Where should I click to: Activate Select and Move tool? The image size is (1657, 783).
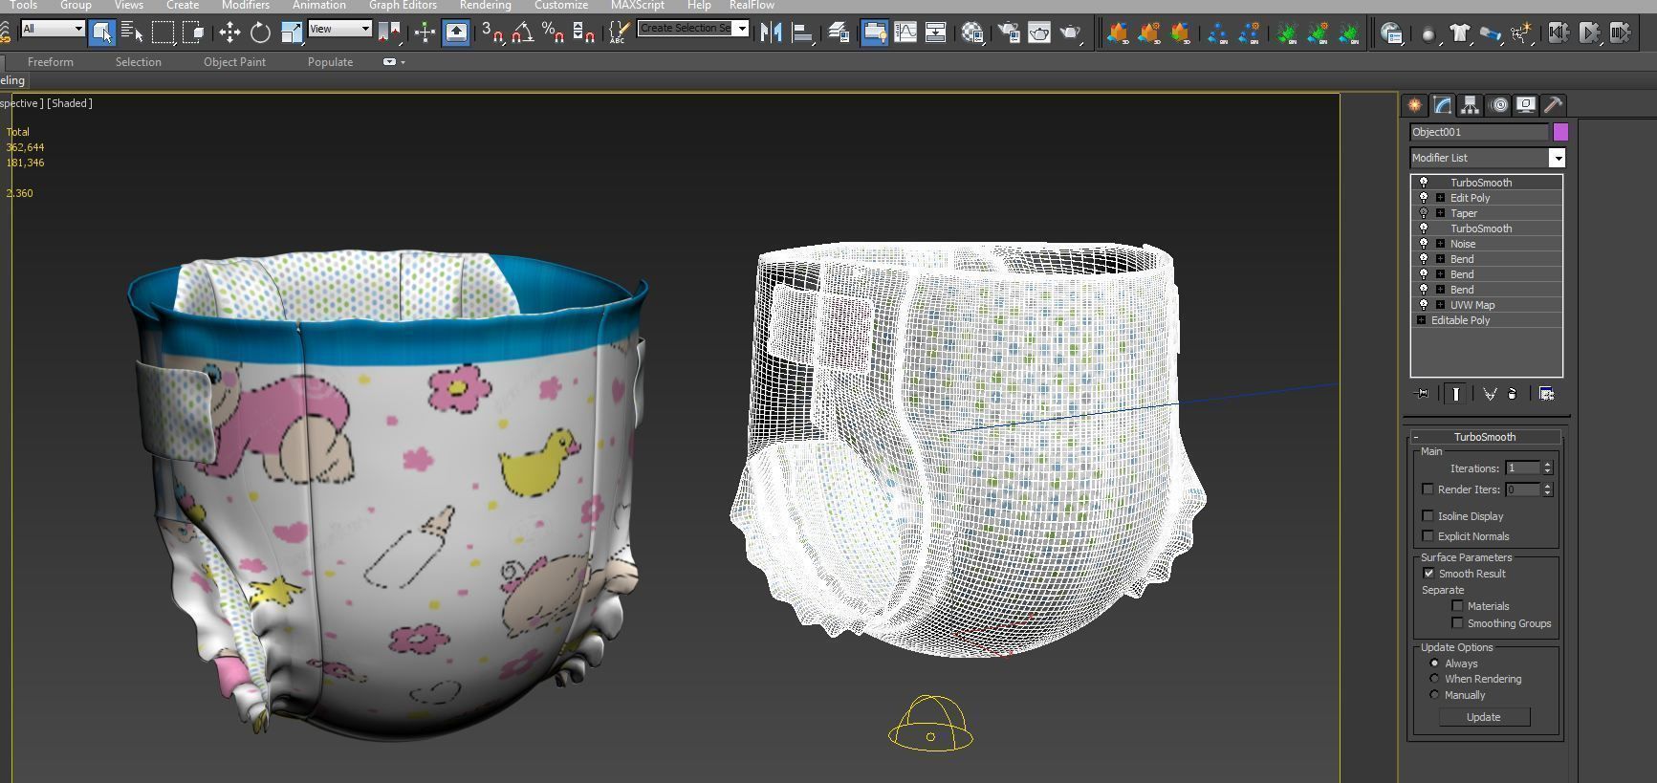pyautogui.click(x=229, y=33)
